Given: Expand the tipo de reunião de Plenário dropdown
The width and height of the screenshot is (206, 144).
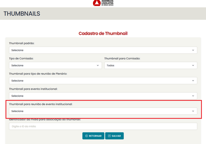Looking at the screenshot, I should (103, 80).
